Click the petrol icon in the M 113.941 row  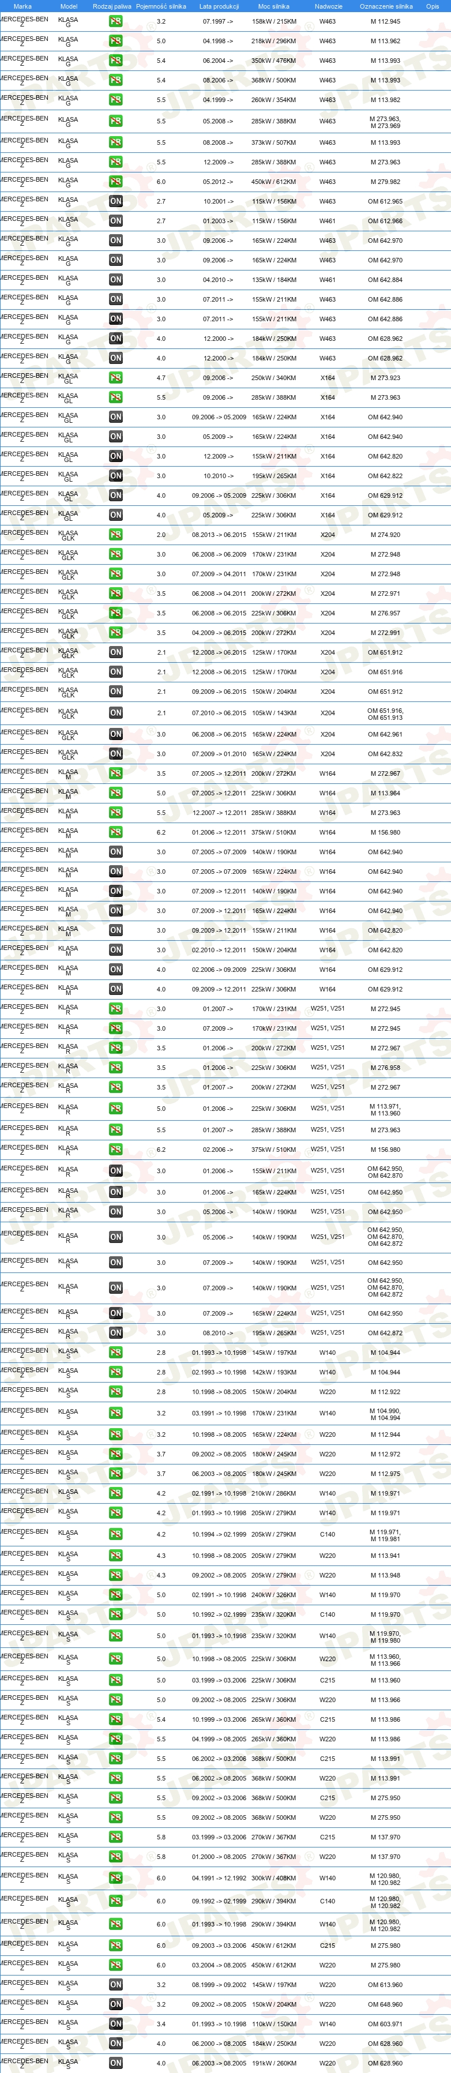click(x=116, y=1556)
